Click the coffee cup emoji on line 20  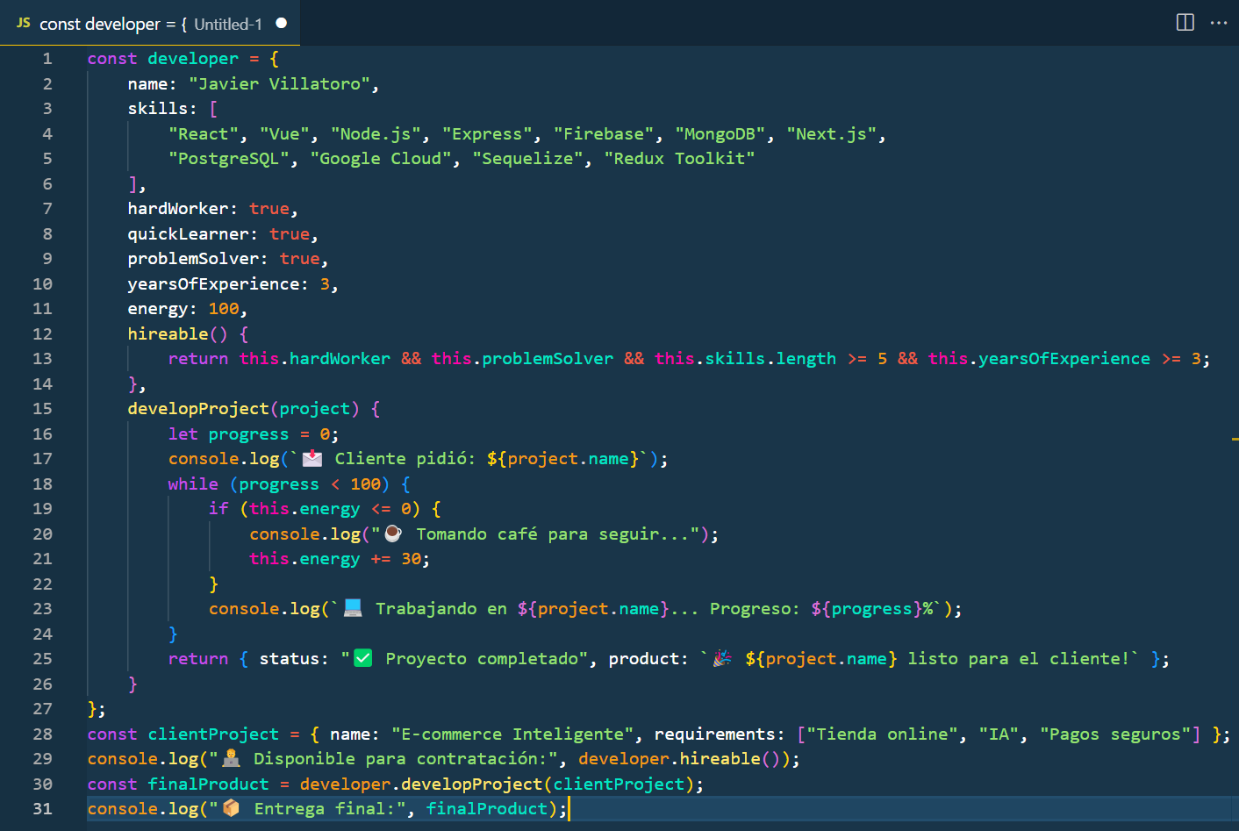tap(392, 533)
